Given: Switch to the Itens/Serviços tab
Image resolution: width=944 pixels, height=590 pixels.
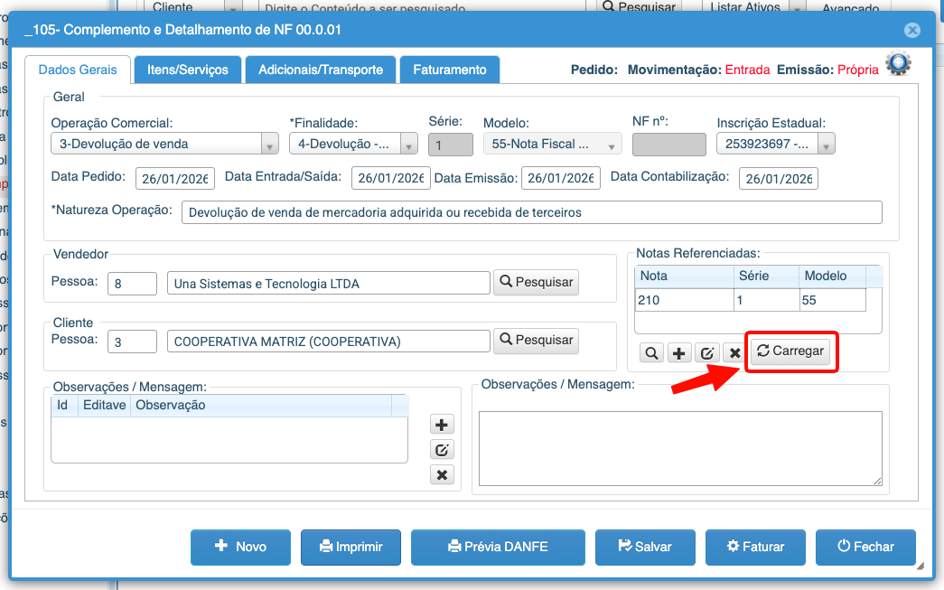Looking at the screenshot, I should coord(188,70).
